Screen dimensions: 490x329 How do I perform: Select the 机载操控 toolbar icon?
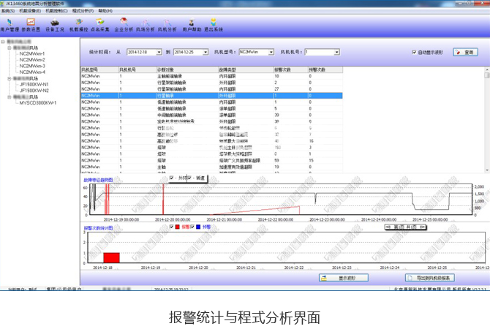tap(78, 25)
